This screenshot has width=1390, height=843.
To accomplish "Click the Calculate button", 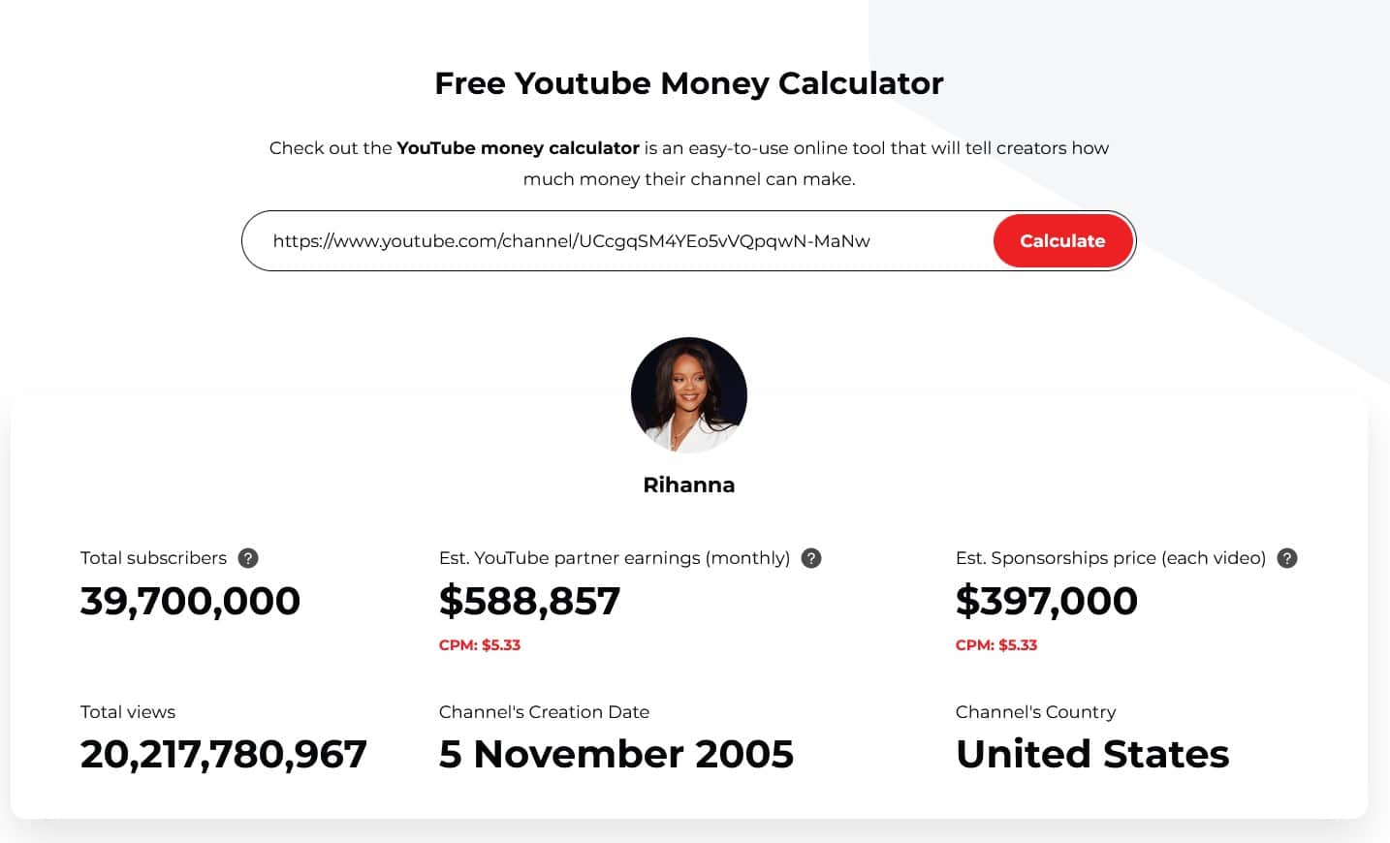I will click(x=1062, y=240).
